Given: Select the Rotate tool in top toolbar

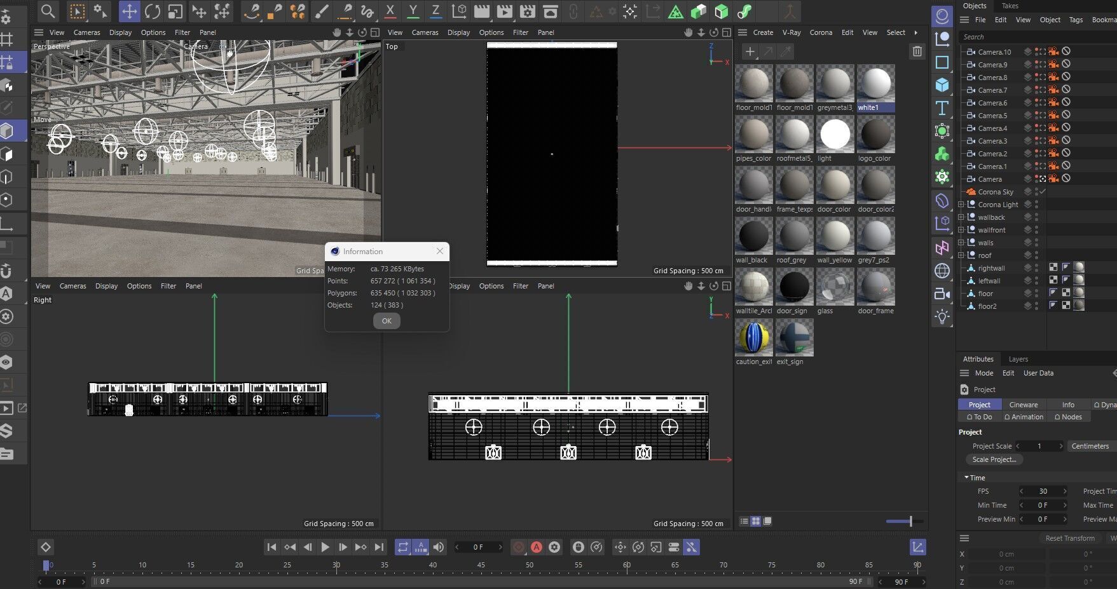Looking at the screenshot, I should coord(153,11).
